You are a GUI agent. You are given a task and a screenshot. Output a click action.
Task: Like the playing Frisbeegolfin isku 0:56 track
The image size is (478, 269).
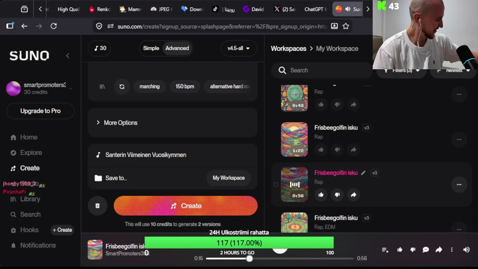click(321, 195)
